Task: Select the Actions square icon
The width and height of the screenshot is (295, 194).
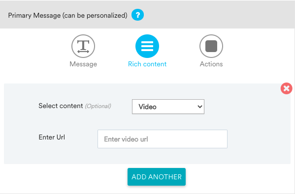Action: (211, 46)
